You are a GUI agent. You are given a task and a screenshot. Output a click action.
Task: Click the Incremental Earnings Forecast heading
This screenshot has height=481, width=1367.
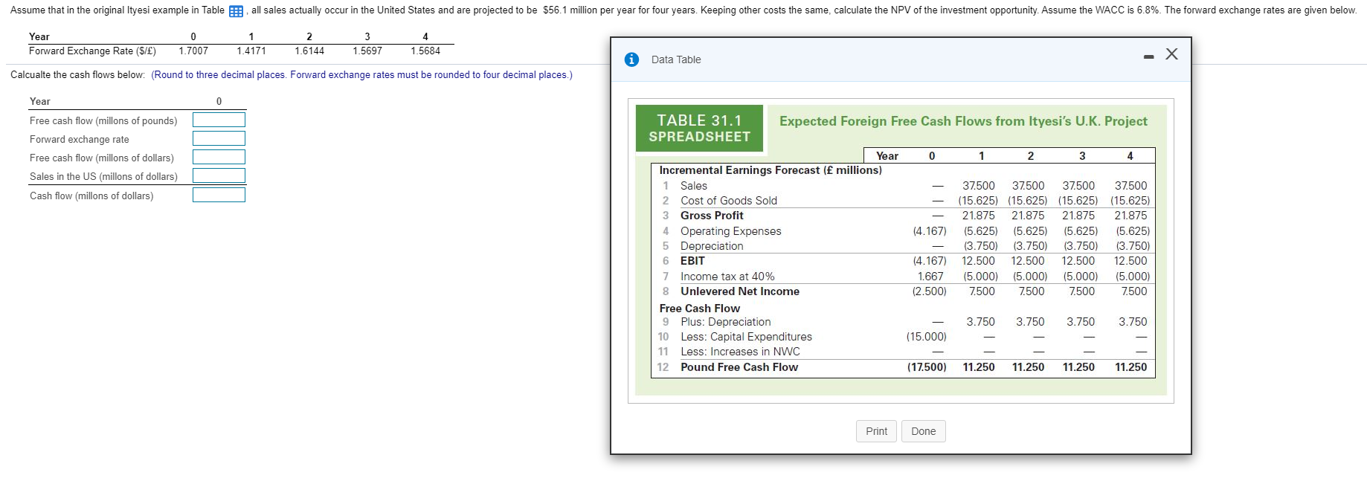click(771, 170)
